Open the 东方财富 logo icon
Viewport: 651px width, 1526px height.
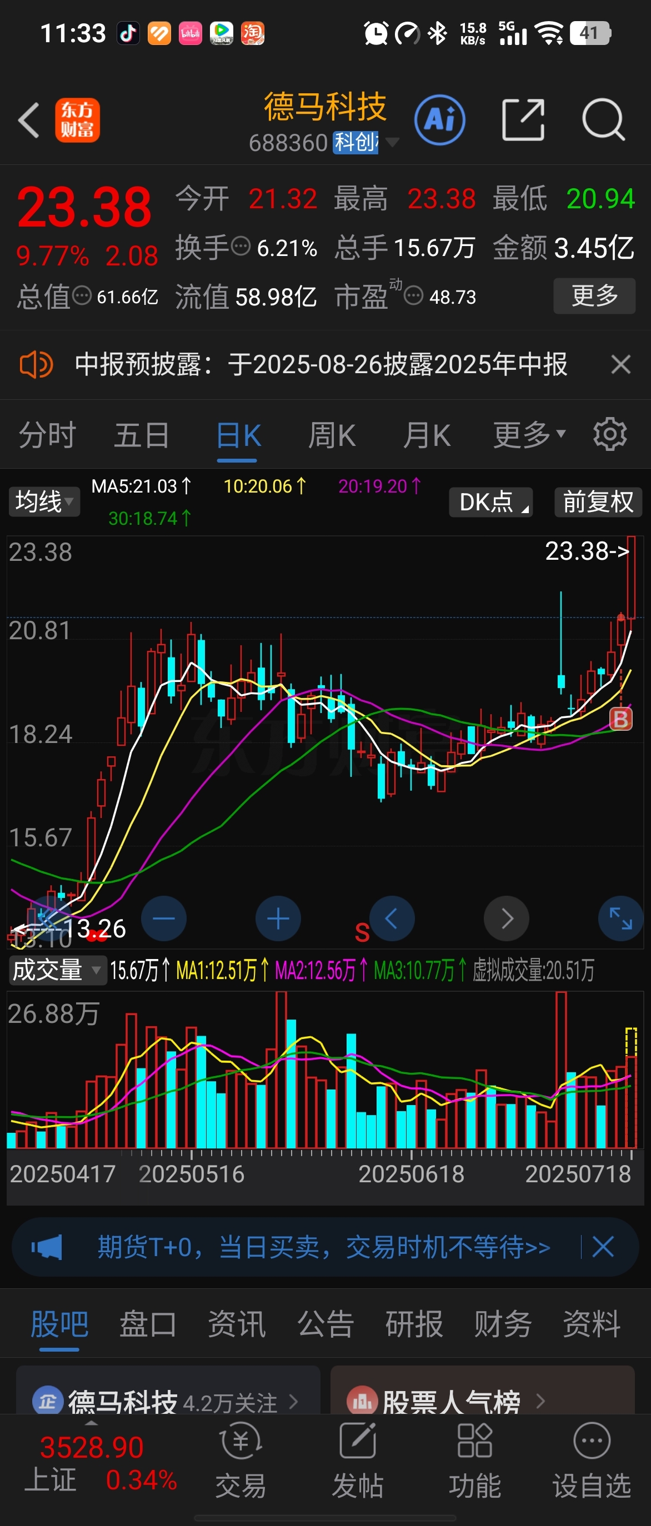(x=78, y=121)
